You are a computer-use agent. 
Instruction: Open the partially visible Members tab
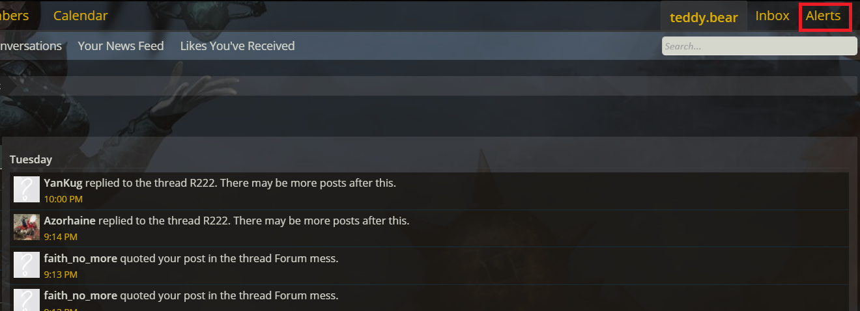14,16
